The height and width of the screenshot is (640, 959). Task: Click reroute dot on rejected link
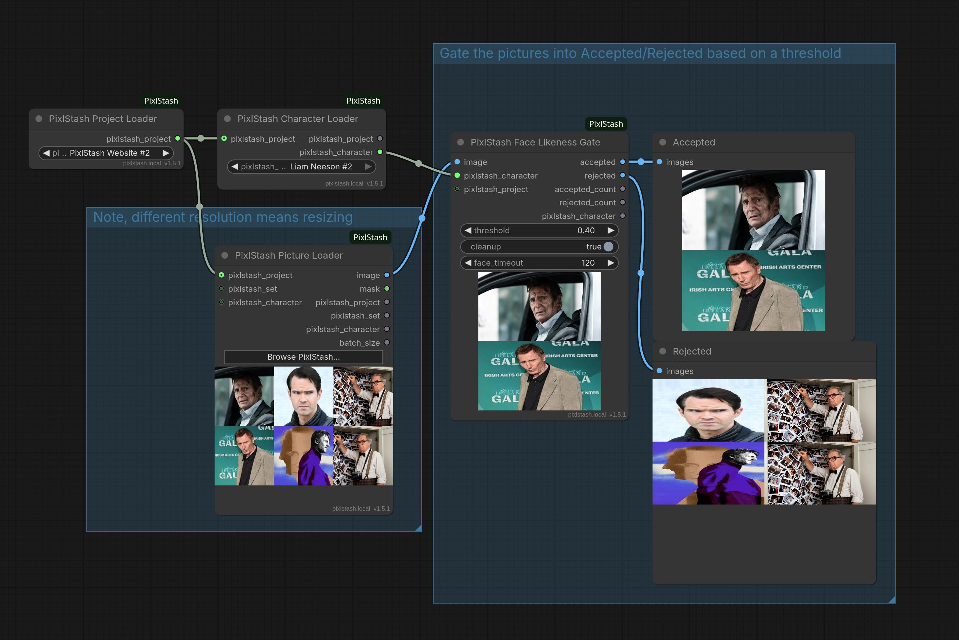[641, 273]
